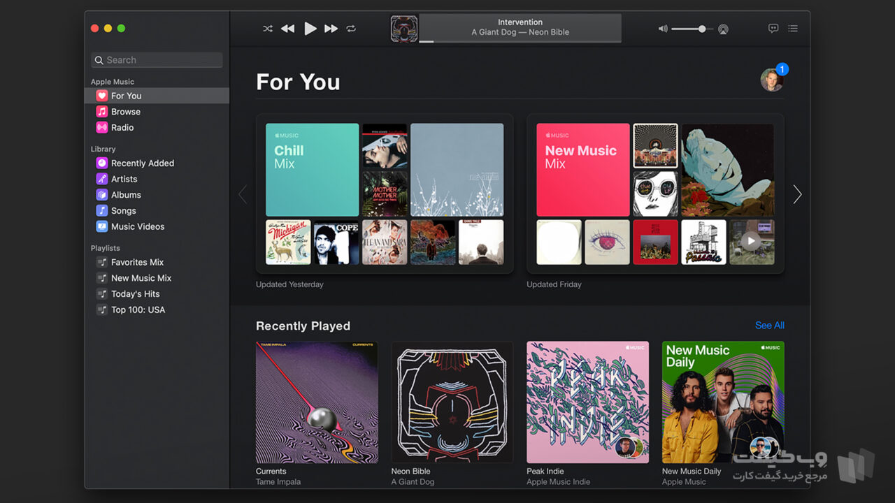Click the Intervention song title in the display

click(x=520, y=22)
